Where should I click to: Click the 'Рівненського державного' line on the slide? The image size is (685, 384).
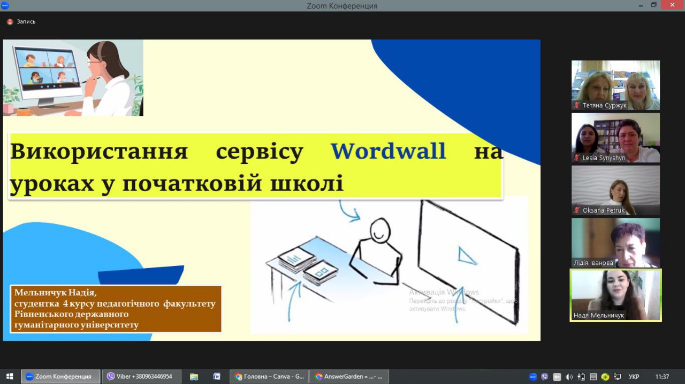point(71,314)
